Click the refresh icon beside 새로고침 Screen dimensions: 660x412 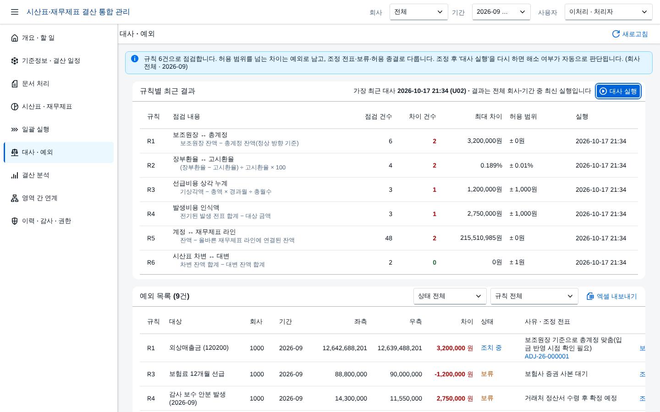616,34
